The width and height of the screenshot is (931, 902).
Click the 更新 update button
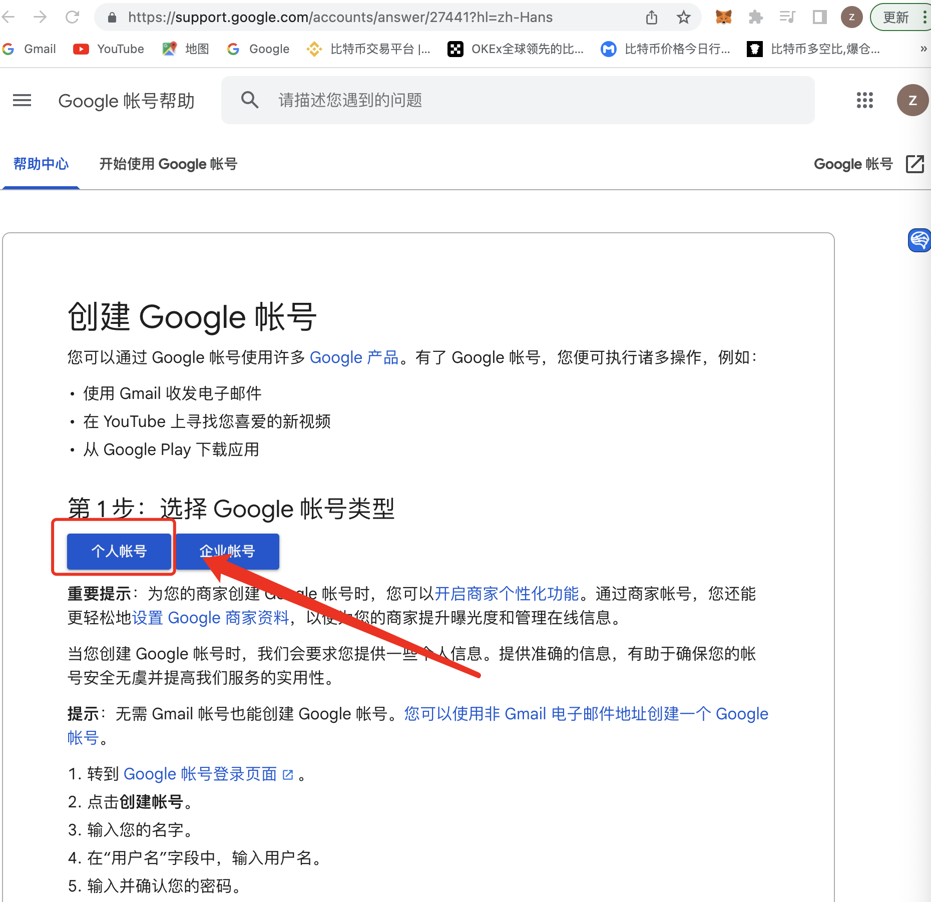[895, 18]
